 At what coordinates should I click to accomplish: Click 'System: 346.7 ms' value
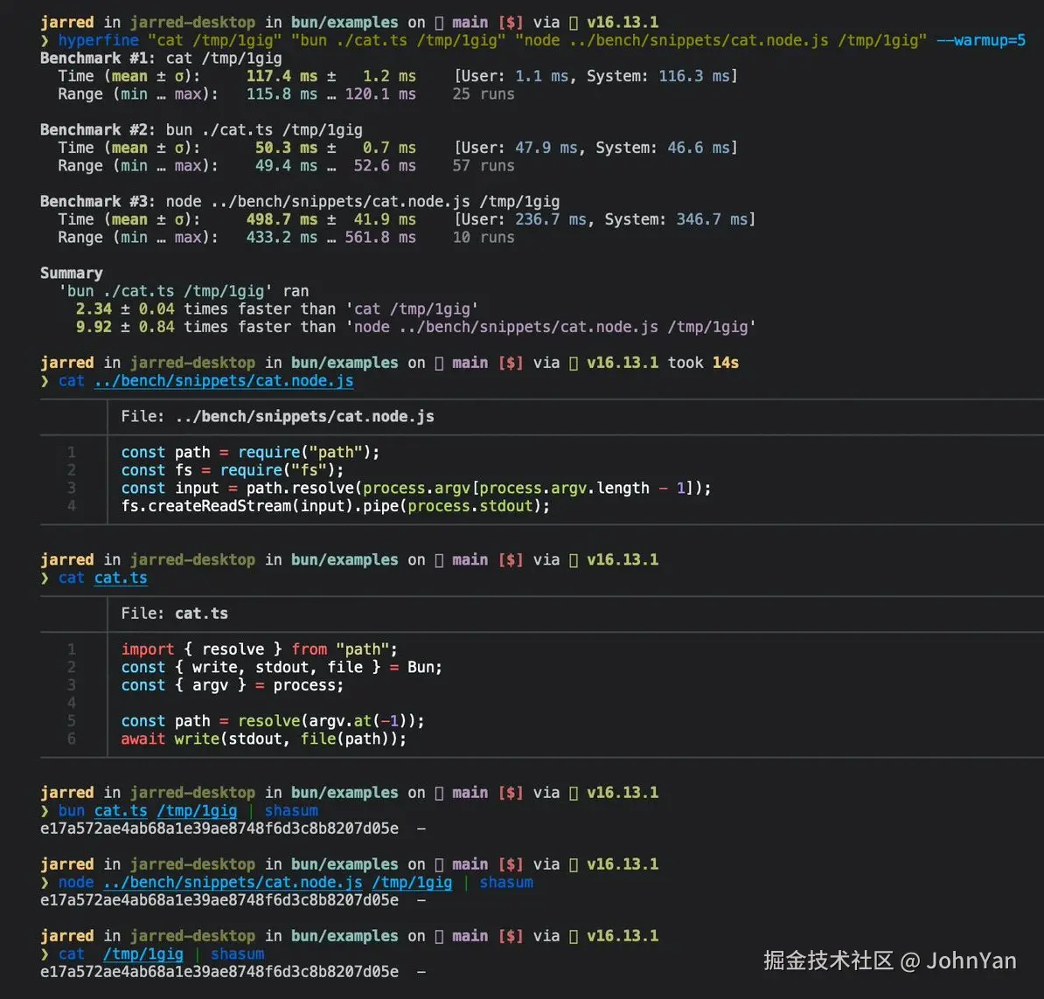coord(676,219)
